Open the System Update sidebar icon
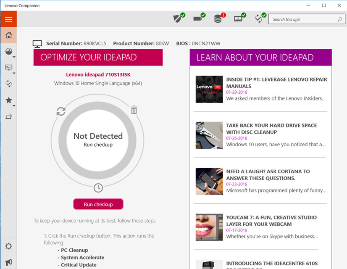The height and width of the screenshot is (269, 347). click(x=9, y=84)
